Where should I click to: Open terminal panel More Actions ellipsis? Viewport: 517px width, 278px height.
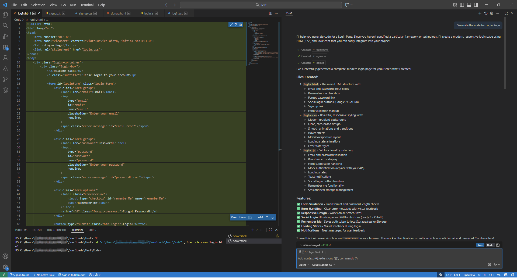point(262,230)
